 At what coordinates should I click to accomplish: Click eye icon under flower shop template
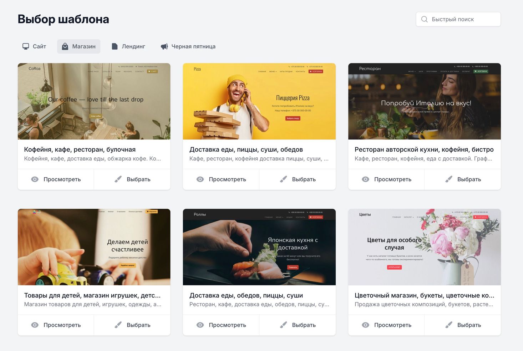pos(365,325)
